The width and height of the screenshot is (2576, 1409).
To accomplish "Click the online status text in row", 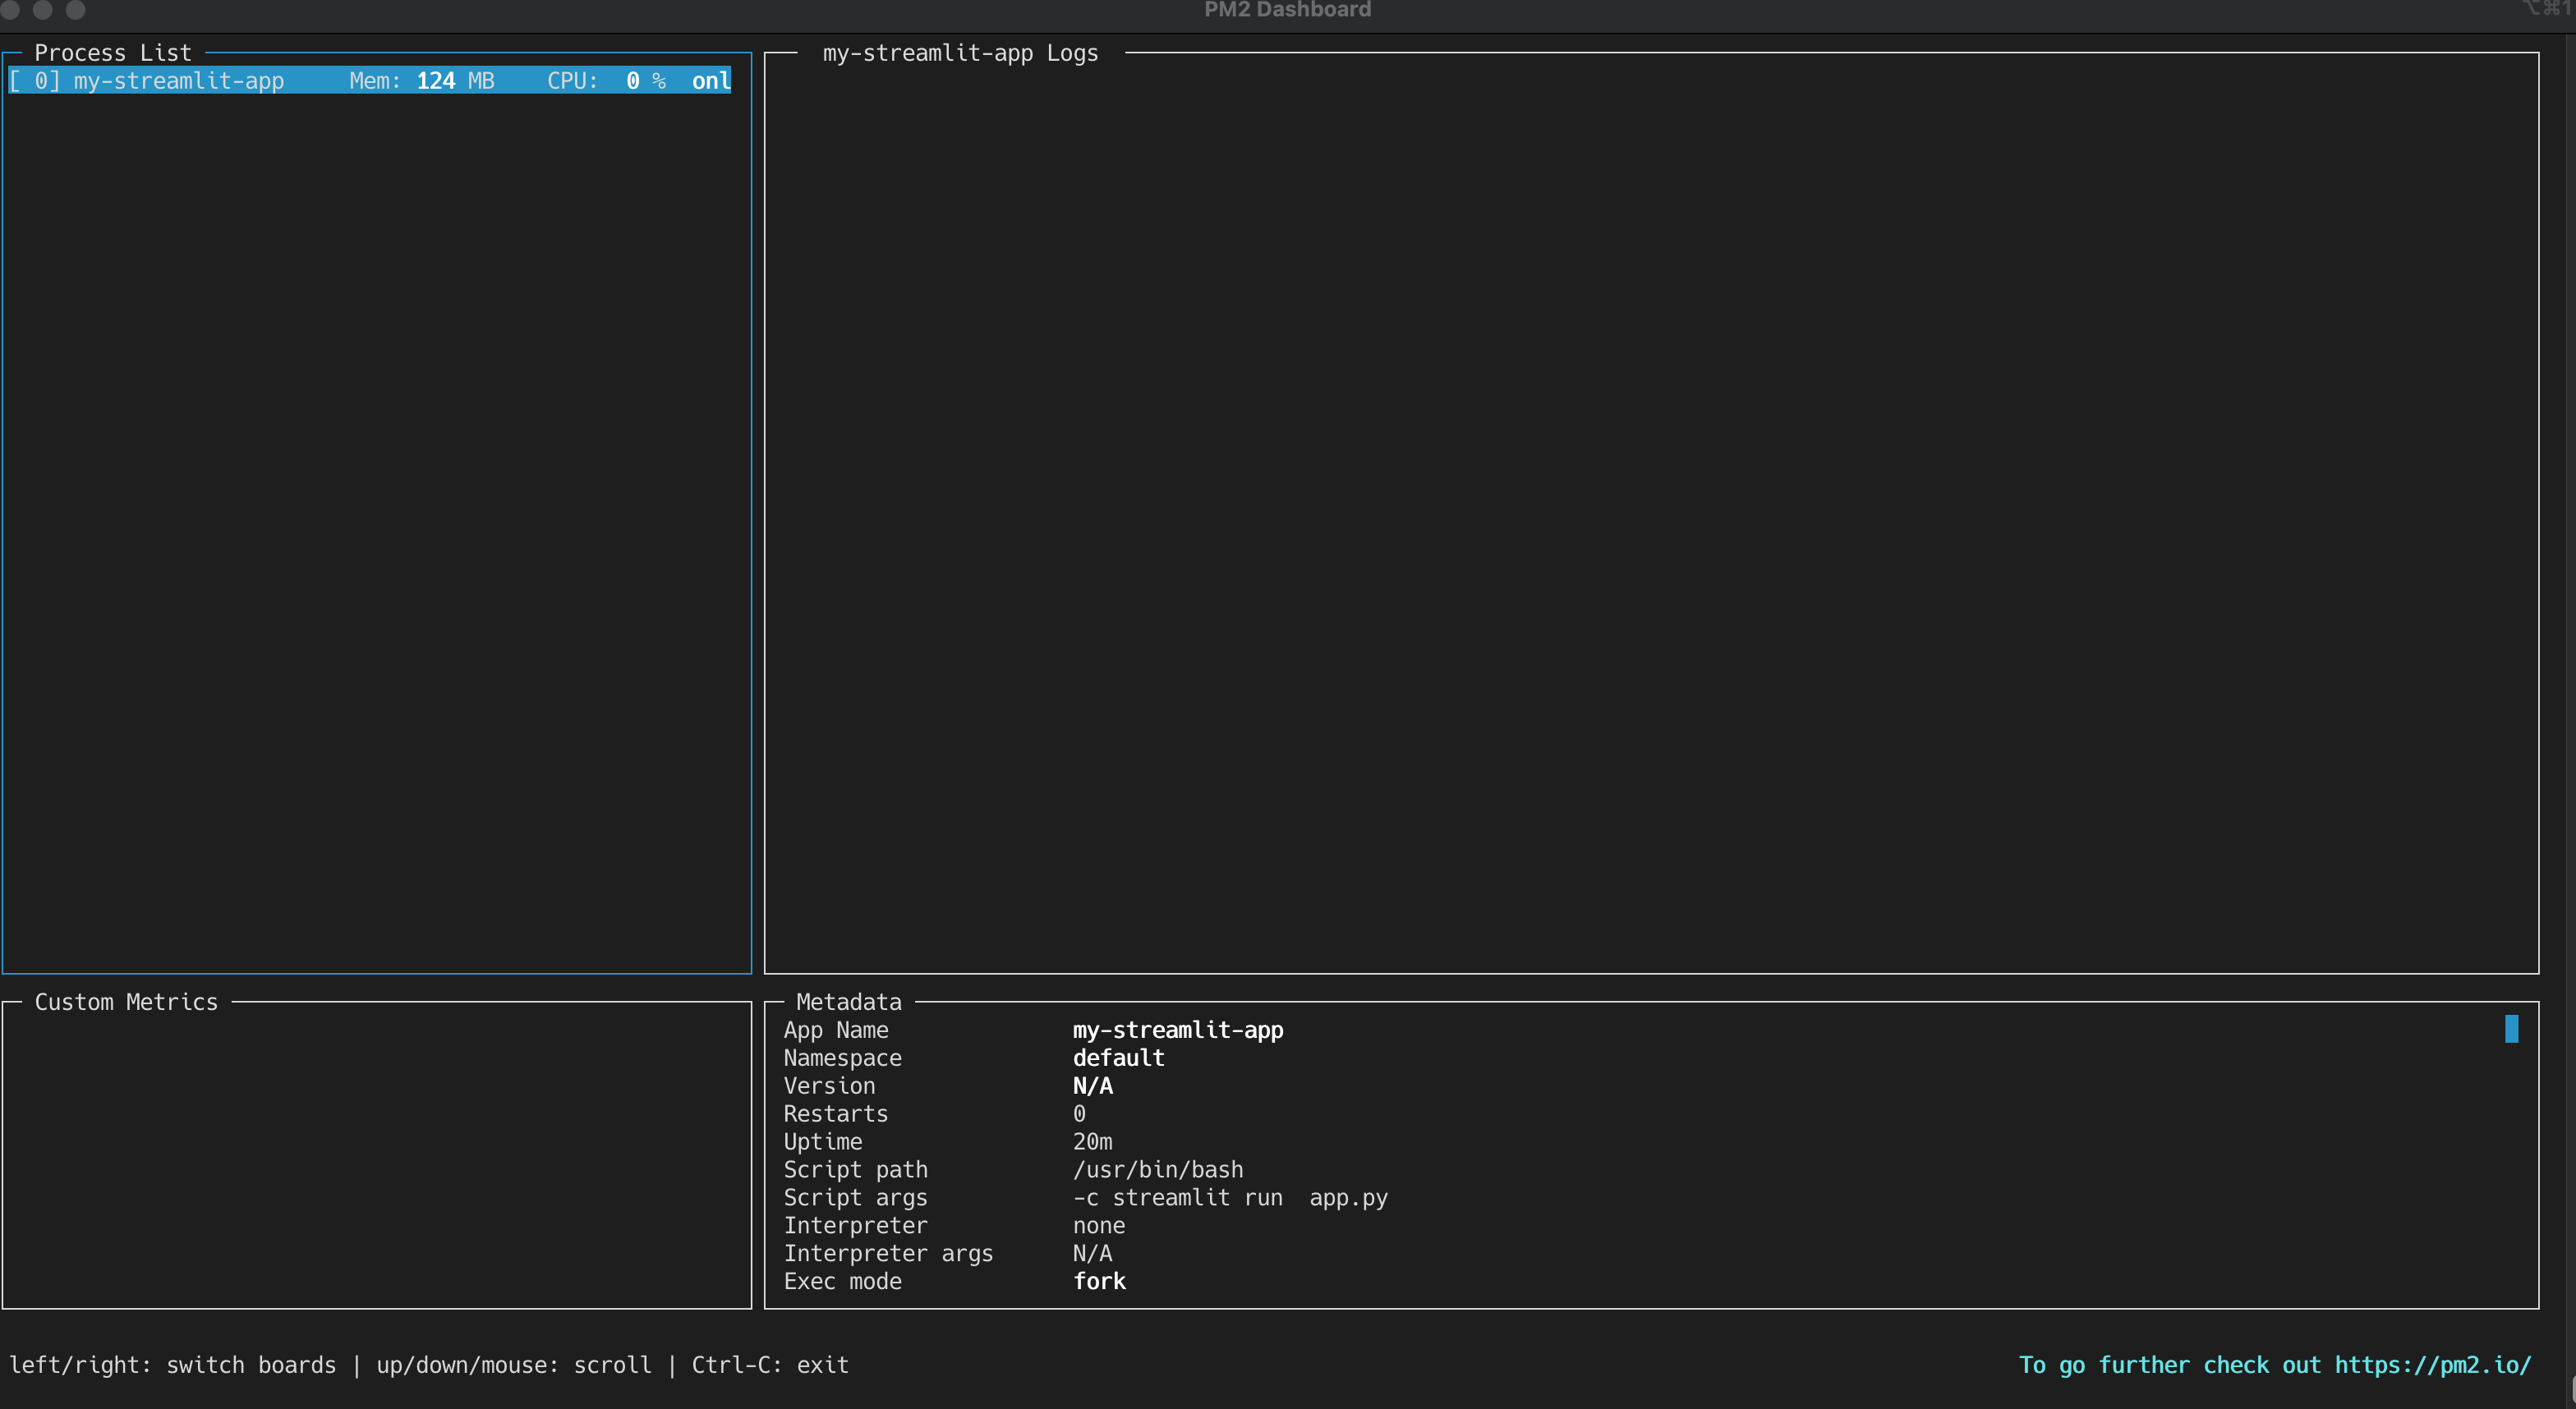I will click(711, 81).
